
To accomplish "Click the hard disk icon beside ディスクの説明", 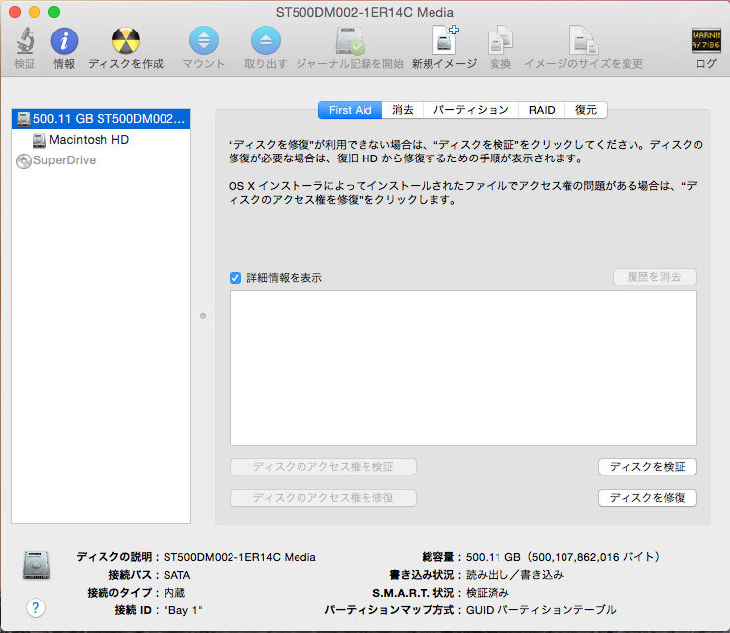I will click(x=36, y=565).
